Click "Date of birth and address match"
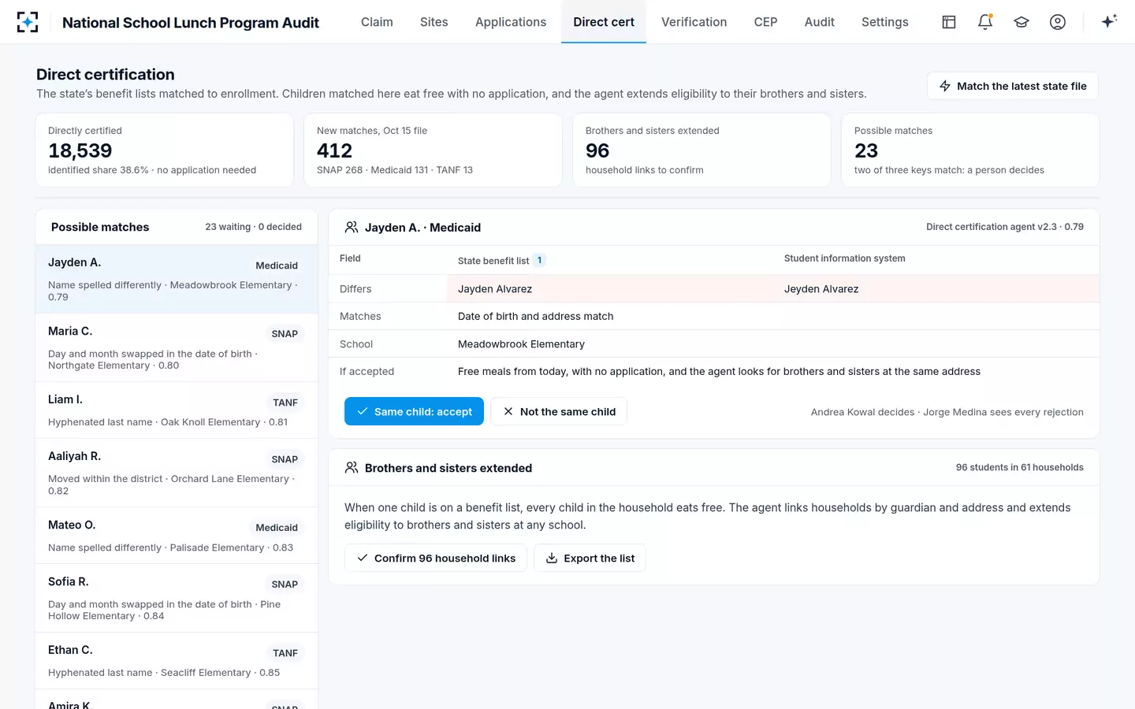The width and height of the screenshot is (1135, 709). 535,316
